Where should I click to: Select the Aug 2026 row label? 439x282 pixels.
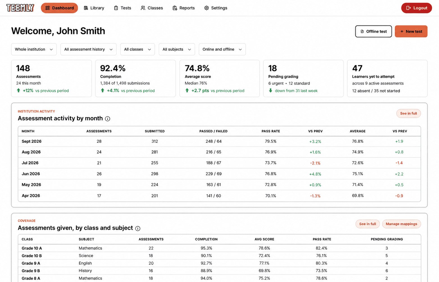[31, 152]
